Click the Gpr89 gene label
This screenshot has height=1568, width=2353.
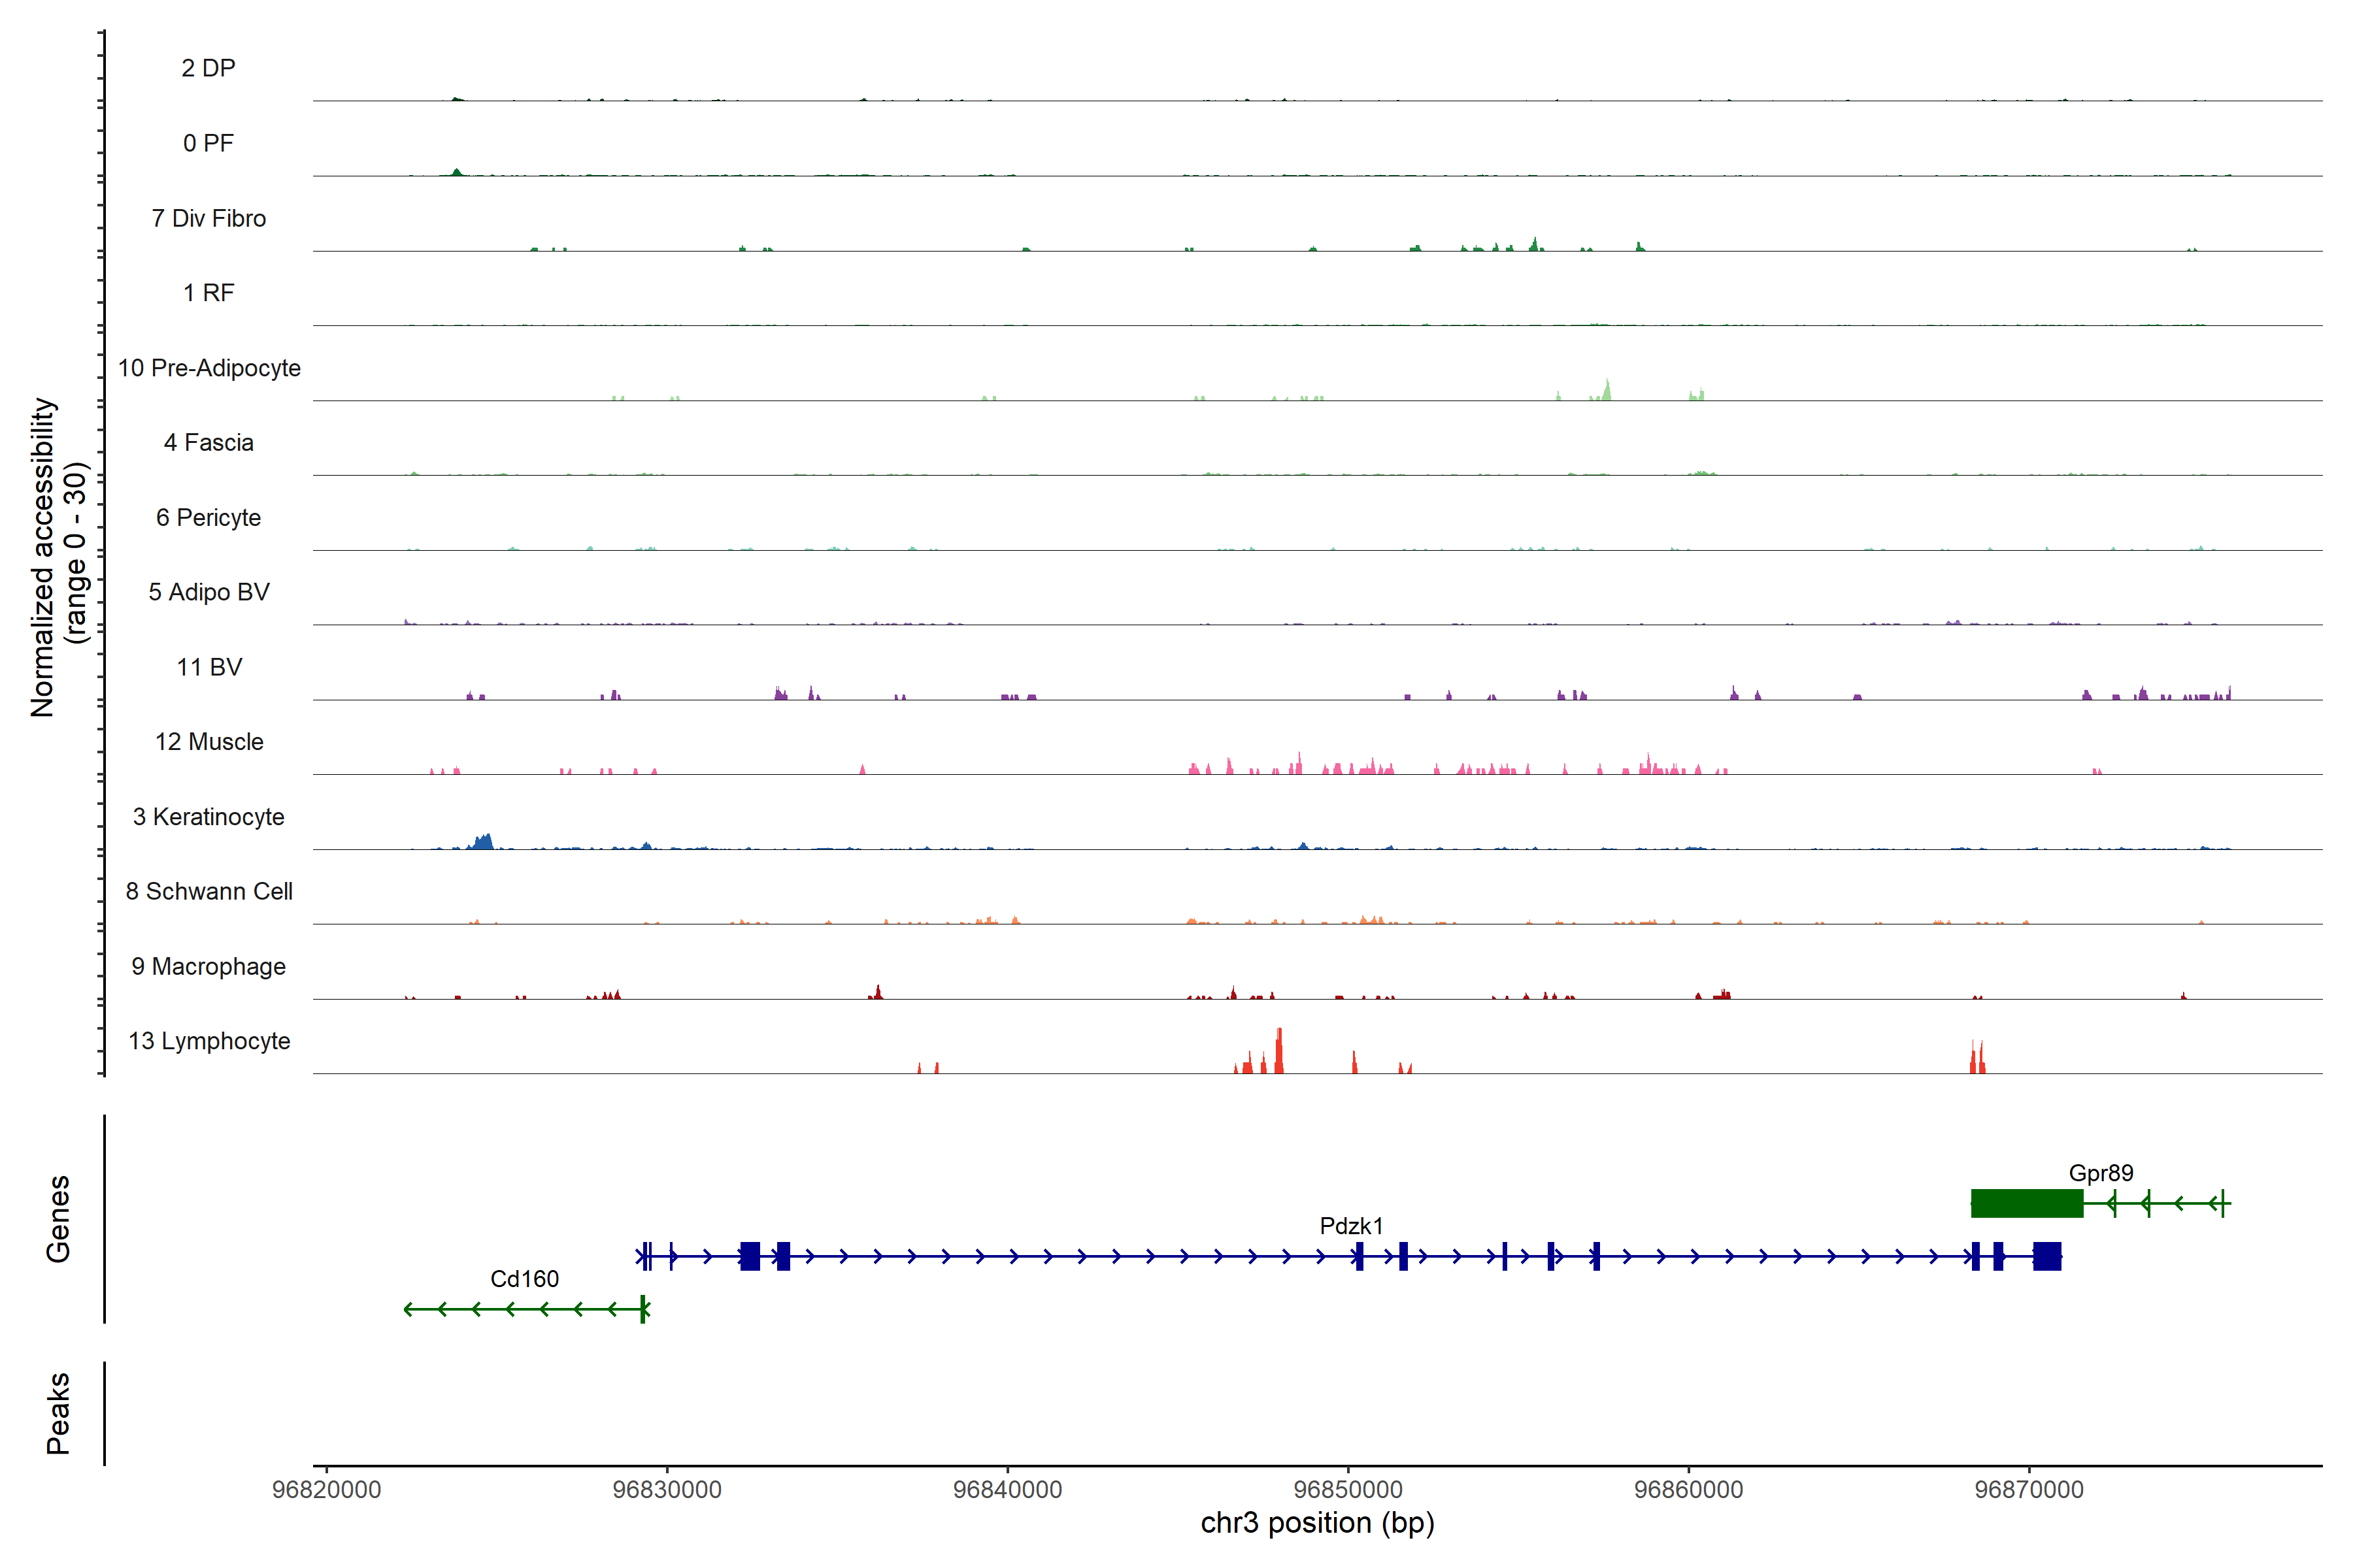click(2101, 1173)
